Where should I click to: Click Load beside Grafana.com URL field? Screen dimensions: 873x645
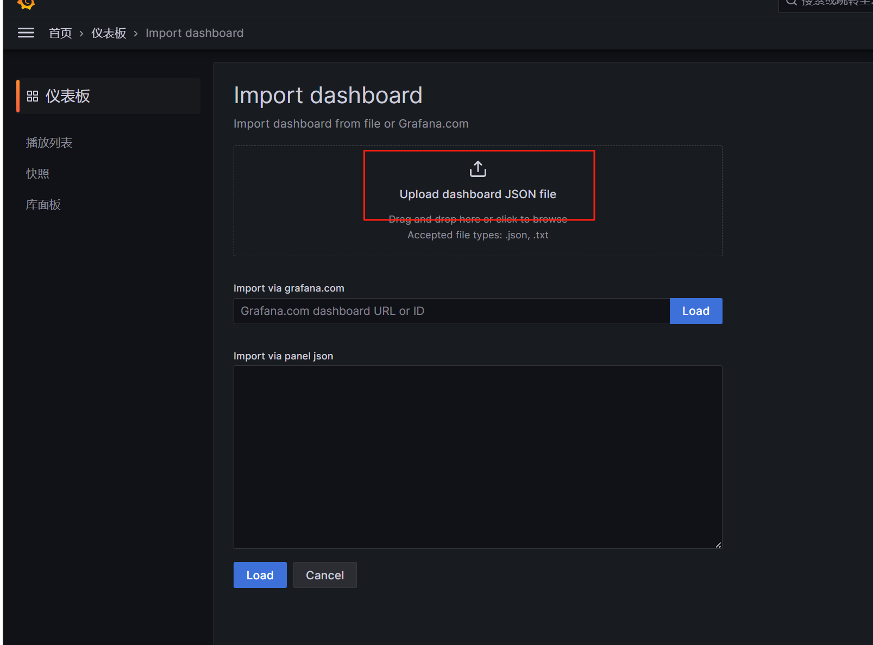696,311
